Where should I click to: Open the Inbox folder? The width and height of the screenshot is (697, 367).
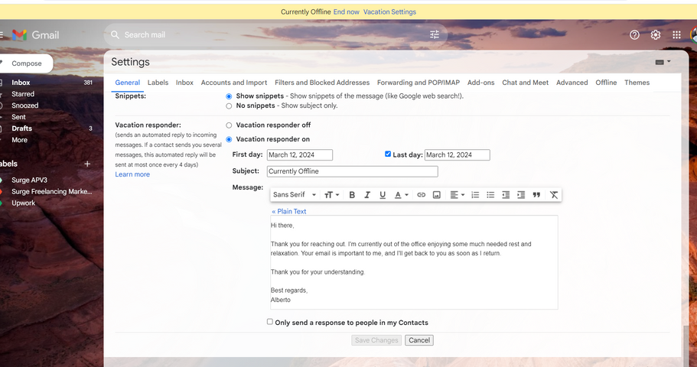(x=21, y=83)
